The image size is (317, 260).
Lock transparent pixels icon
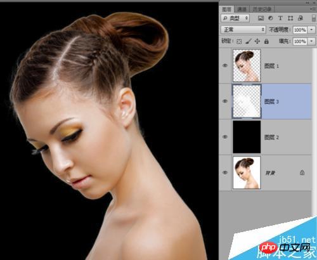click(x=239, y=41)
